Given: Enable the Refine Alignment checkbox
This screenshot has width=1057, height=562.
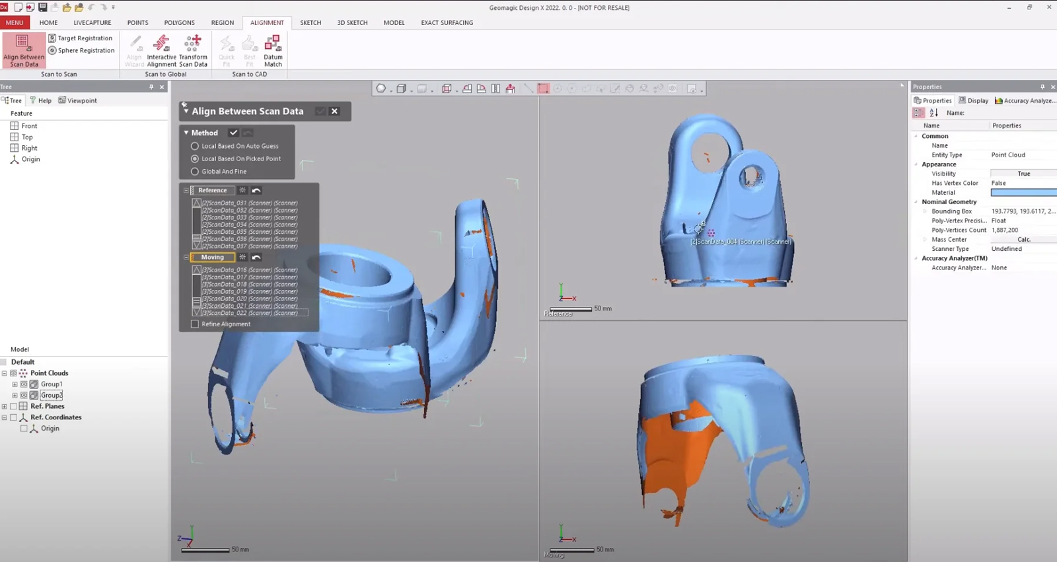Looking at the screenshot, I should 195,324.
